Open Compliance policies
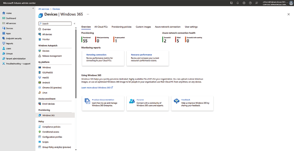The height and width of the screenshot is (151, 294). (50, 127)
